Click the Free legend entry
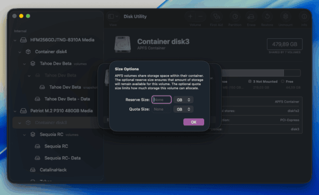This screenshot has height=195, width=319. [287, 81]
